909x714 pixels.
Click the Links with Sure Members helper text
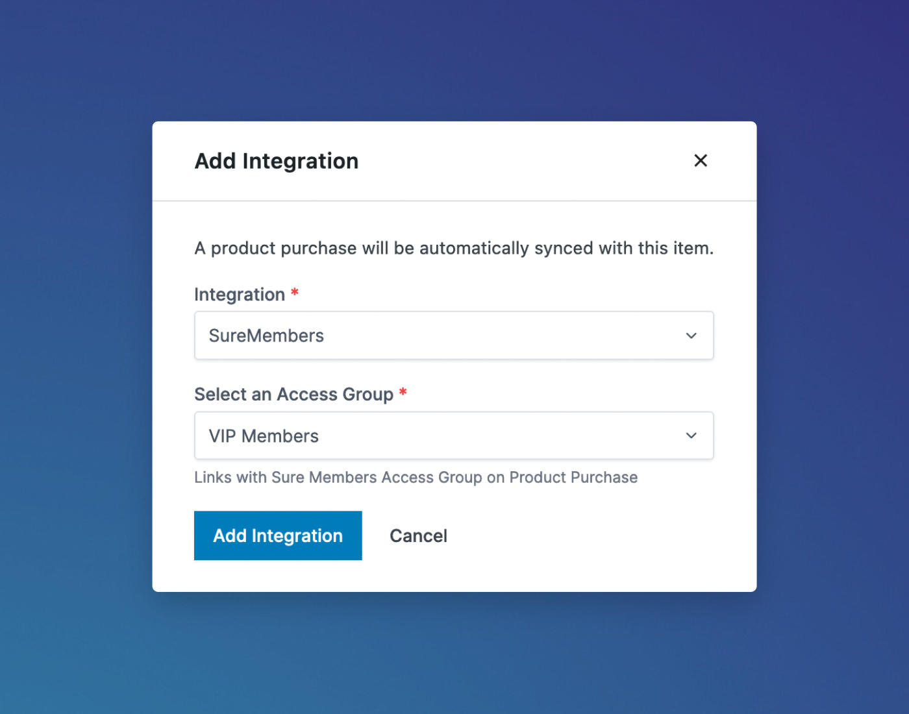pos(416,477)
